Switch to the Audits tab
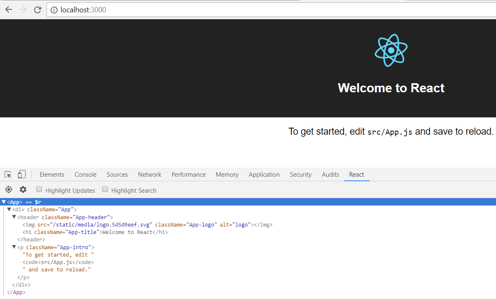The width and height of the screenshot is (496, 299). click(330, 175)
